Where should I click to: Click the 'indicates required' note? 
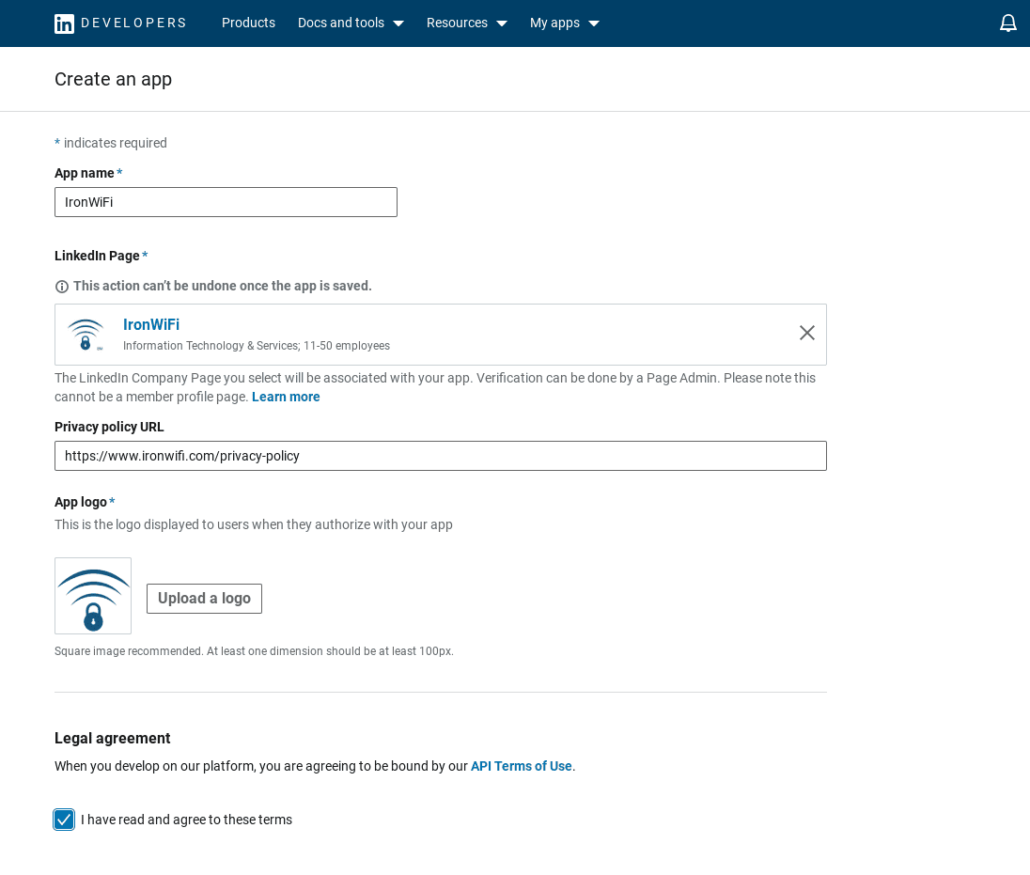pyautogui.click(x=115, y=143)
